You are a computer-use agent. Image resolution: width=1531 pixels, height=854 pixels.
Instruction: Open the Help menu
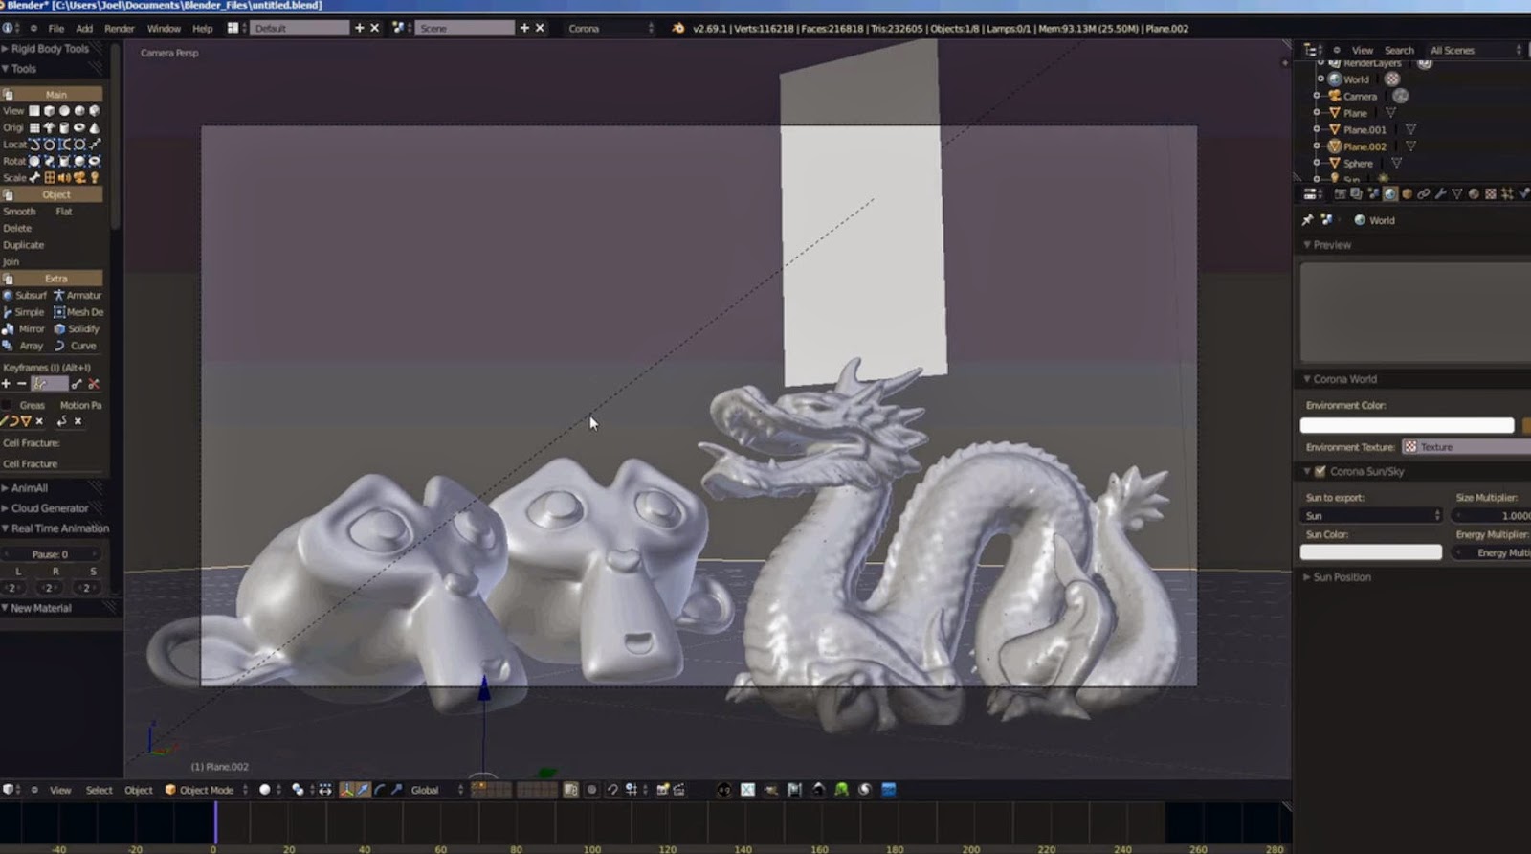click(x=203, y=29)
